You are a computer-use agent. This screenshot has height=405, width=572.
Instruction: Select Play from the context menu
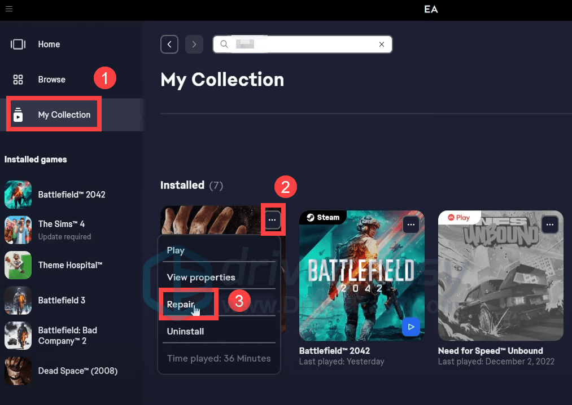point(176,250)
